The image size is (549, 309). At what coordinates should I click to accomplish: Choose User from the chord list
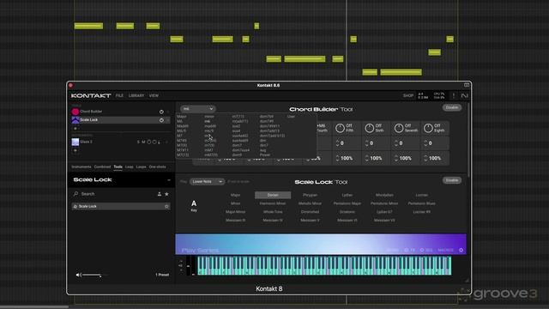(291, 117)
